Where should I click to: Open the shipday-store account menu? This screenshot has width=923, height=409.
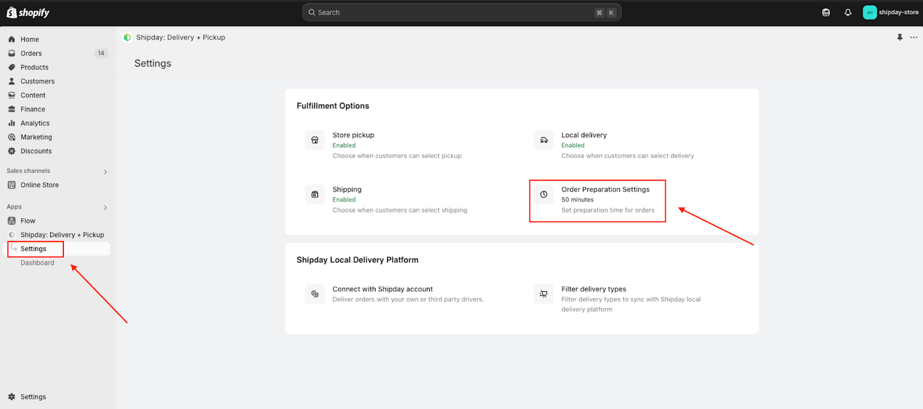tap(891, 13)
